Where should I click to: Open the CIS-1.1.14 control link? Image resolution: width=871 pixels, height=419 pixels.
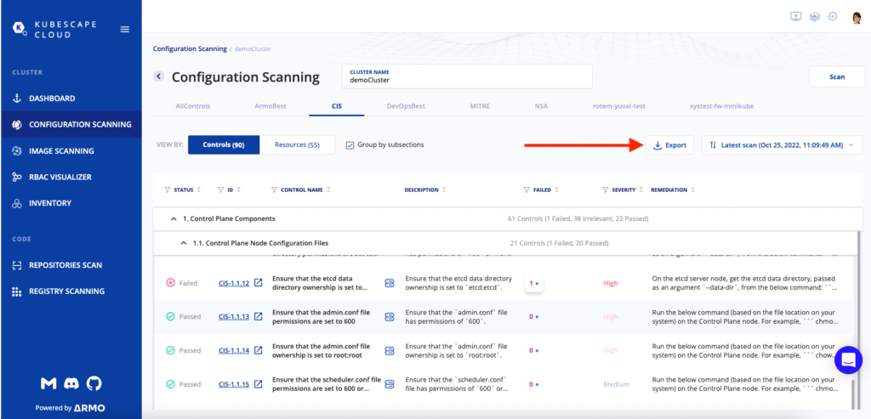[x=234, y=350]
